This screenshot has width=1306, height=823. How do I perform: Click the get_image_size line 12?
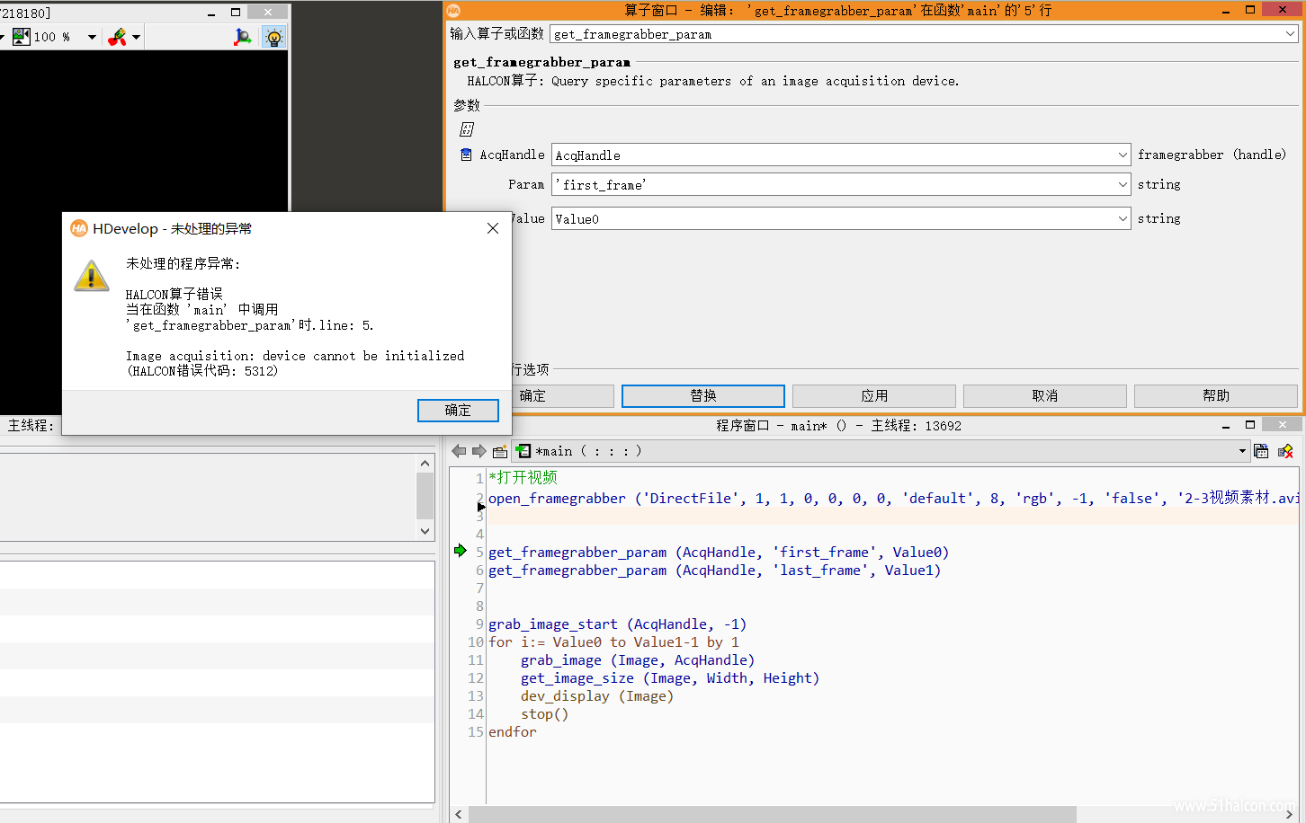click(670, 678)
